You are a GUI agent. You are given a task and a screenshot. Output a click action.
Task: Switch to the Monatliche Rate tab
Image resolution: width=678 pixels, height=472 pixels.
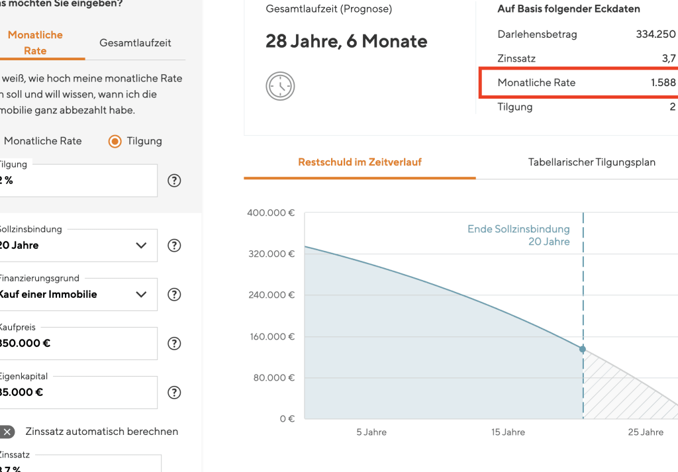36,42
